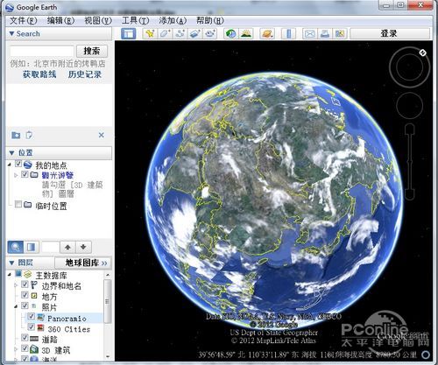
Task: Click the add folder icon in search panel
Action: click(16, 135)
